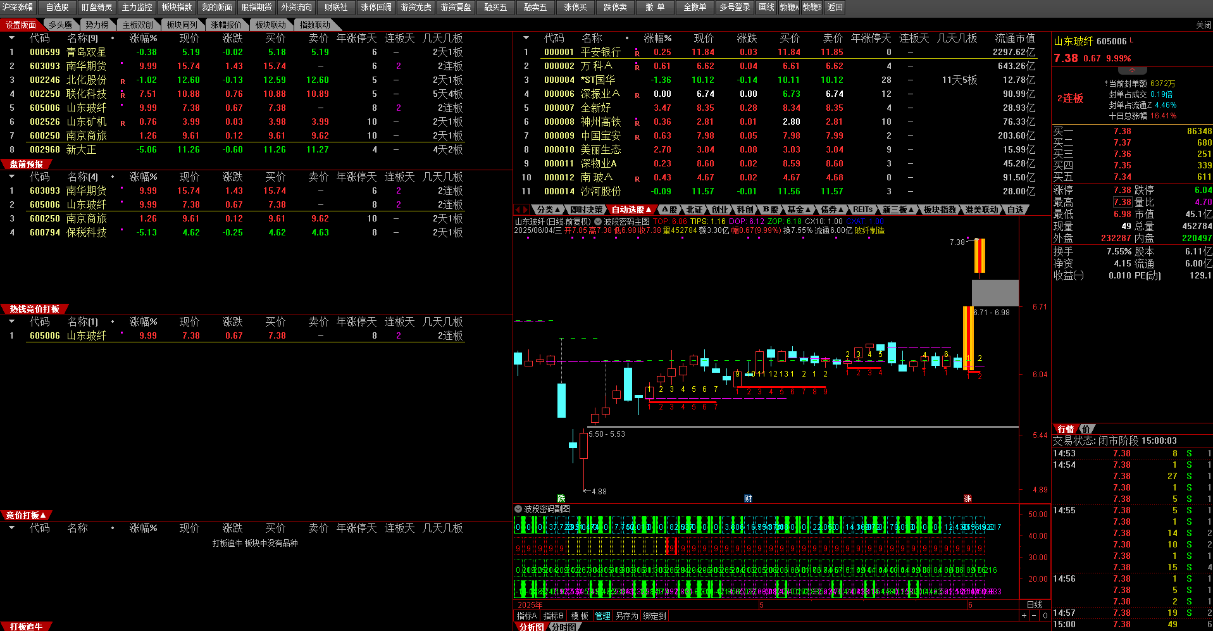Open the 波段密码副图 indicator dropdown circle

tap(518, 509)
